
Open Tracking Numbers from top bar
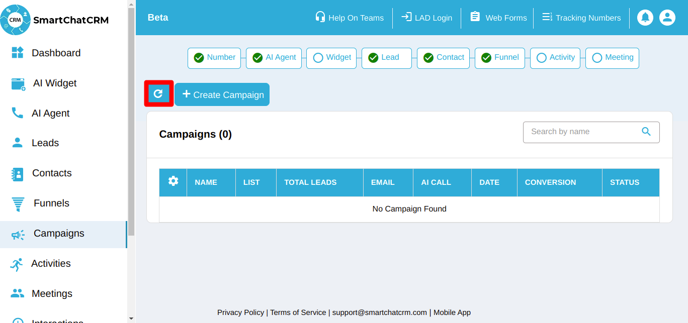click(581, 18)
